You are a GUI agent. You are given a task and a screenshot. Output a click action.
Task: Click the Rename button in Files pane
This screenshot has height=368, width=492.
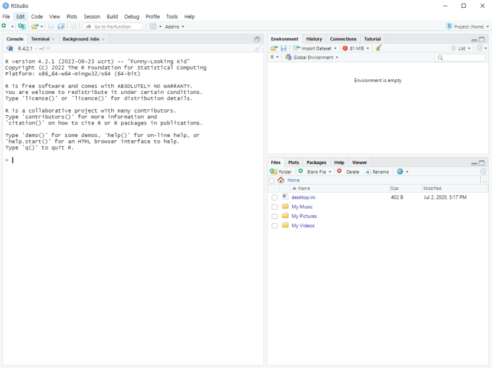377,171
